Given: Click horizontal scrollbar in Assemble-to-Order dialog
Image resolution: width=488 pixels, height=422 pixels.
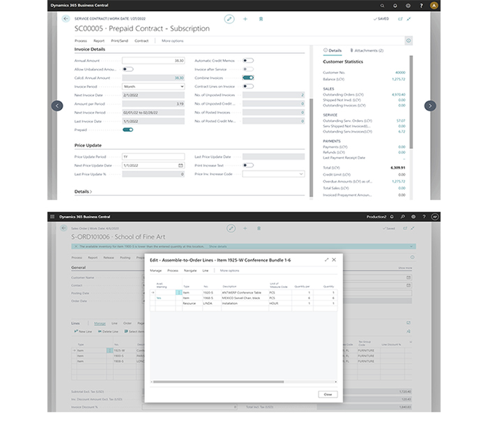Looking at the screenshot, I should coord(218,382).
